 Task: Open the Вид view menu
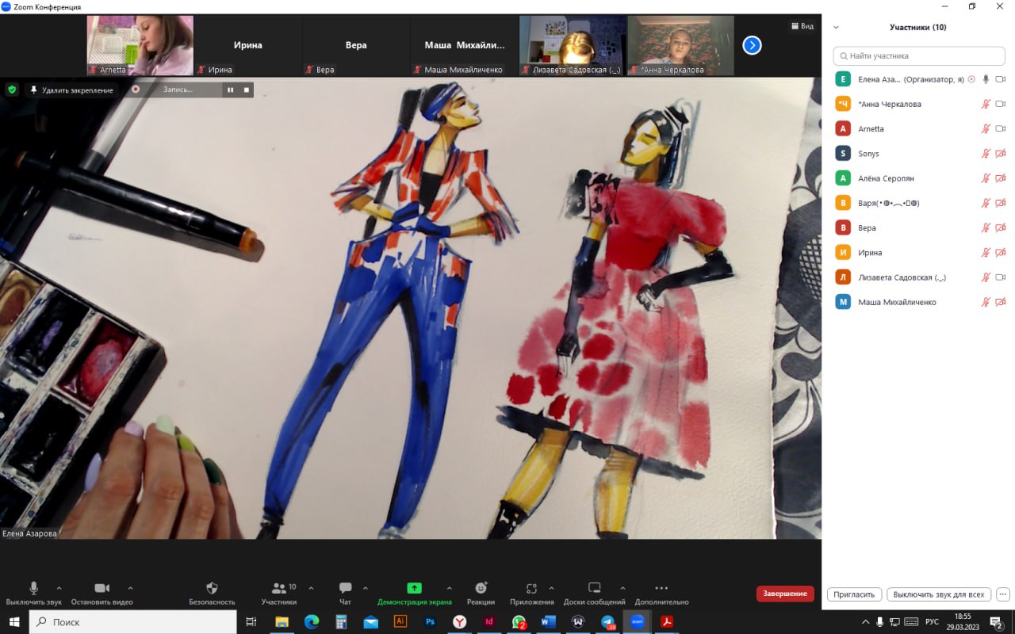[x=802, y=26]
